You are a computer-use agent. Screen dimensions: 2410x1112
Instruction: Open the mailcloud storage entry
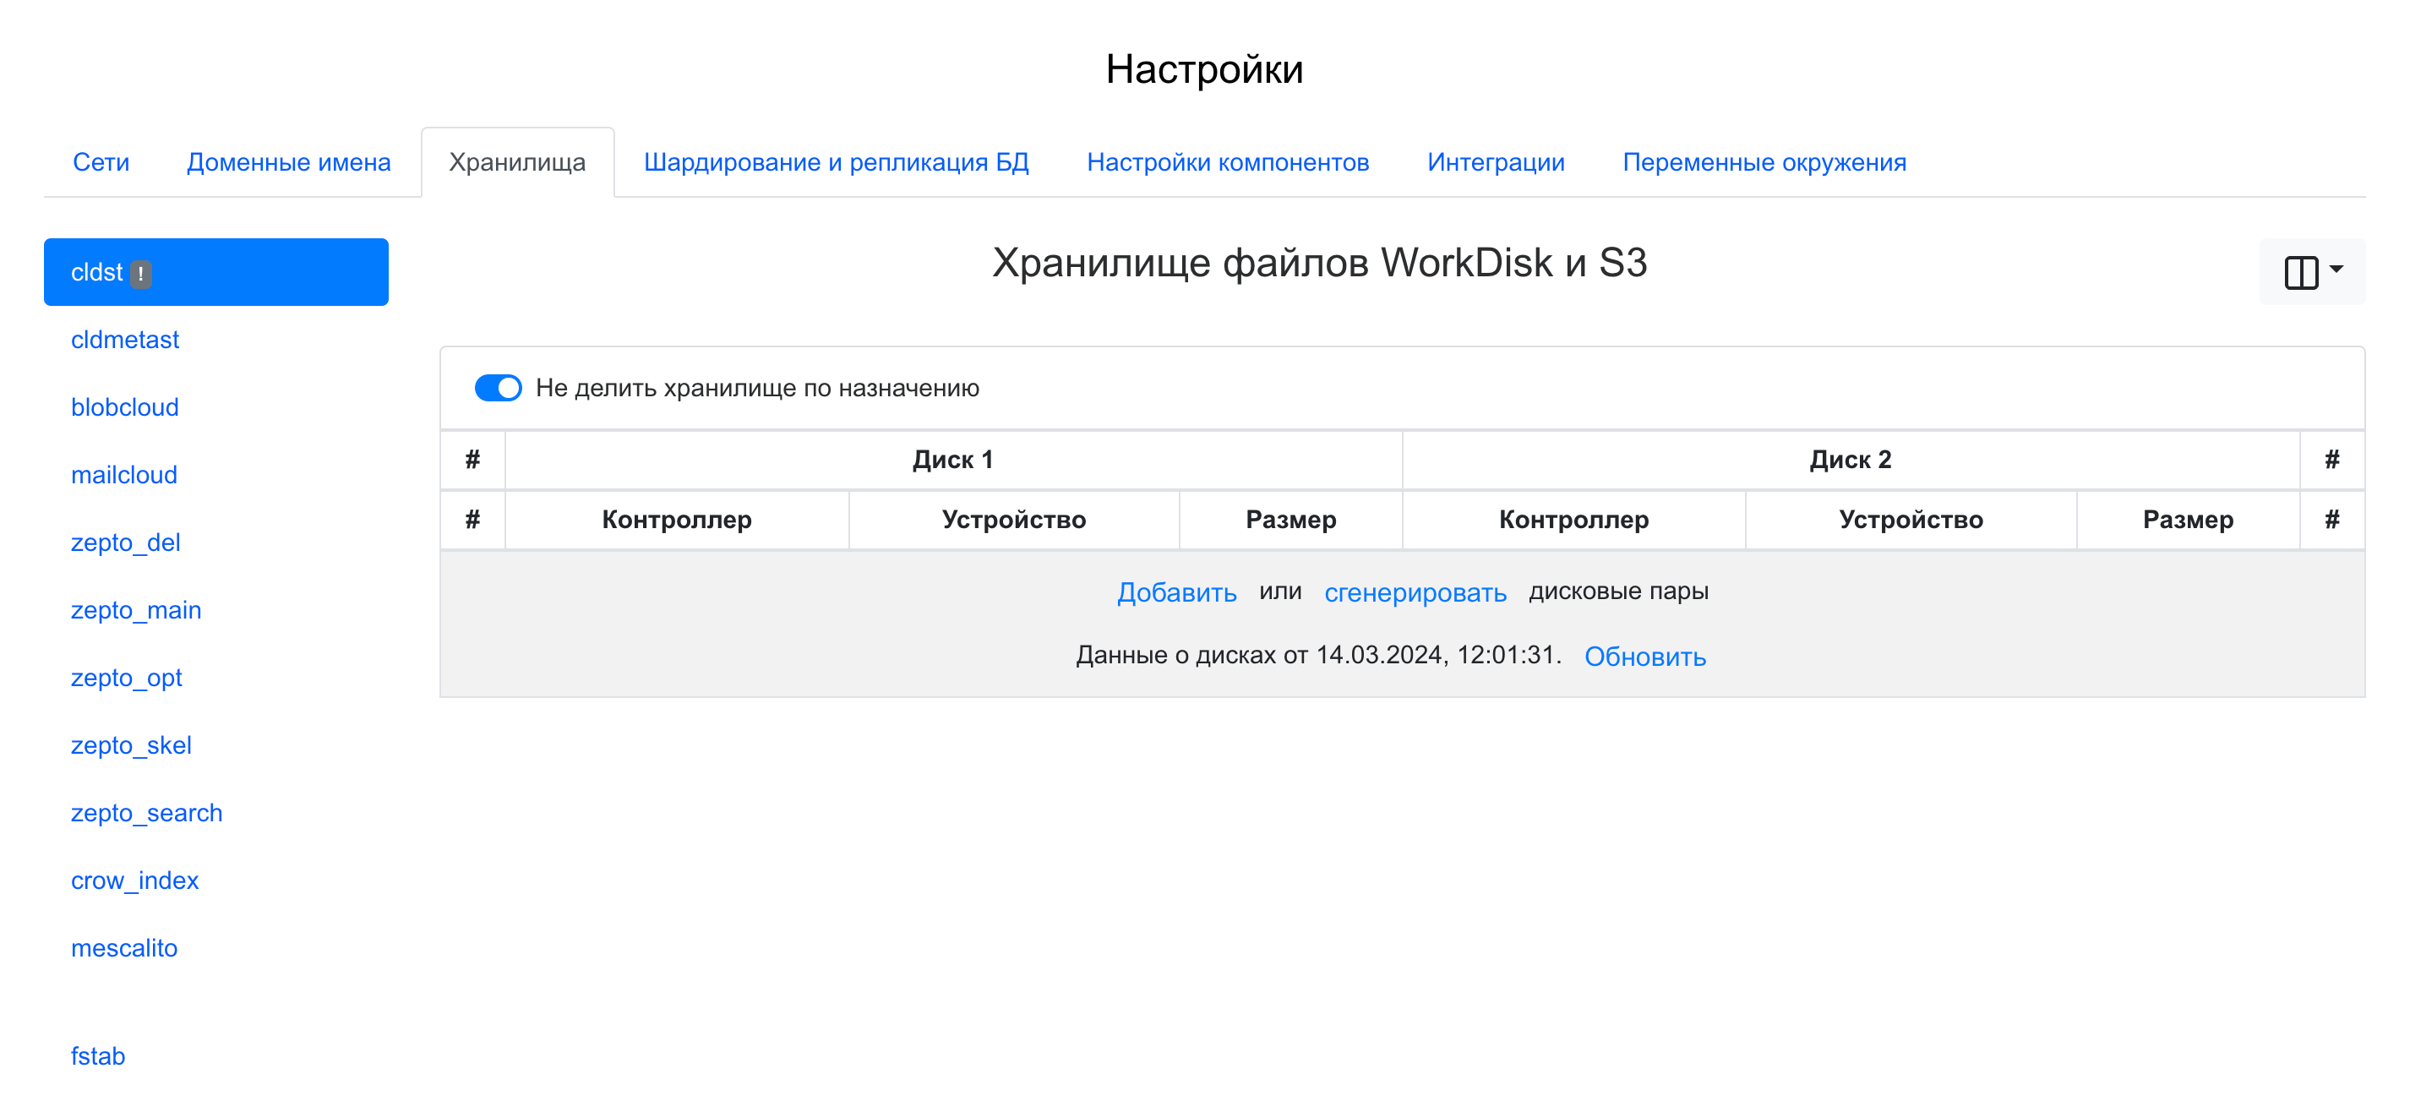click(x=123, y=475)
